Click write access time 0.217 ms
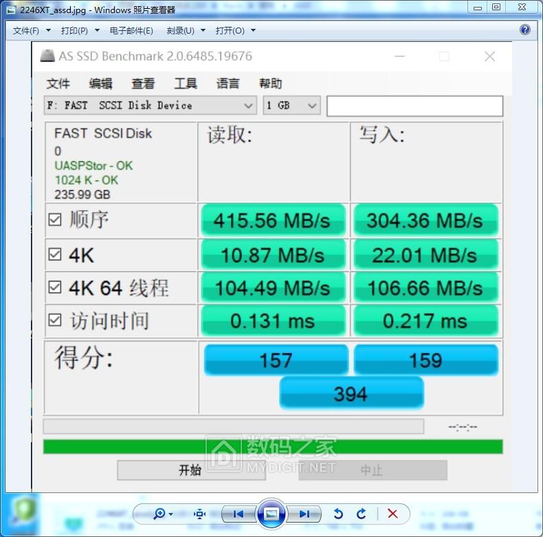This screenshot has height=537, width=543. tap(425, 321)
